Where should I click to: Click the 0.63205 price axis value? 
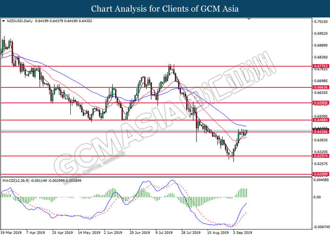pyautogui.click(x=321, y=152)
